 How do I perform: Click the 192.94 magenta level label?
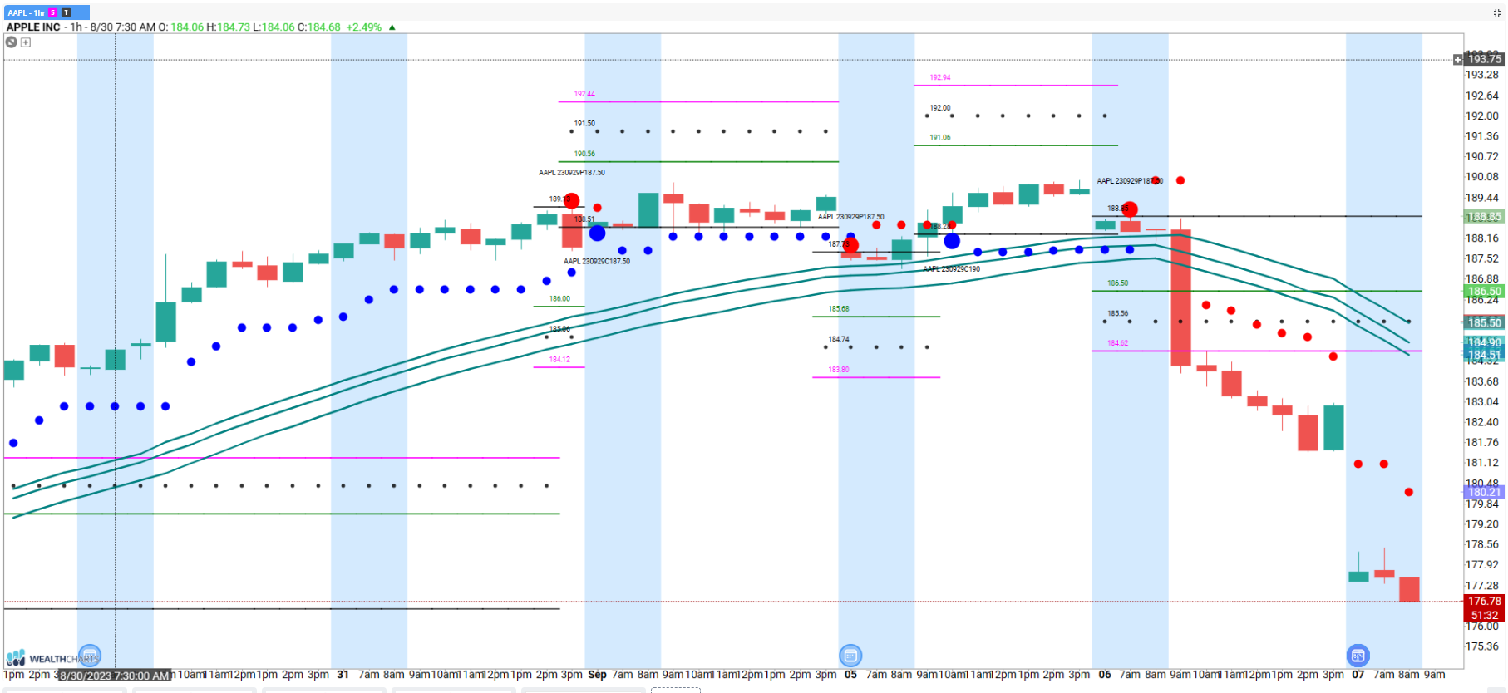940,77
